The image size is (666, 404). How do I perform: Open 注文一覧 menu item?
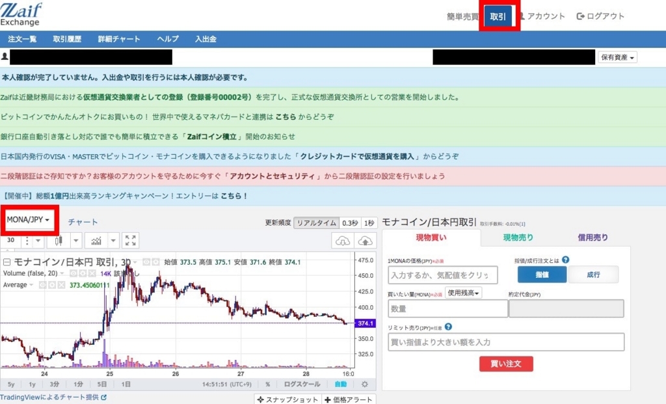(22, 39)
